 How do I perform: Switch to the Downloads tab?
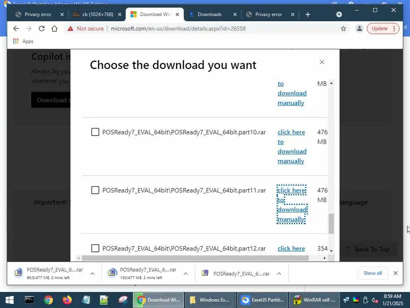point(209,14)
